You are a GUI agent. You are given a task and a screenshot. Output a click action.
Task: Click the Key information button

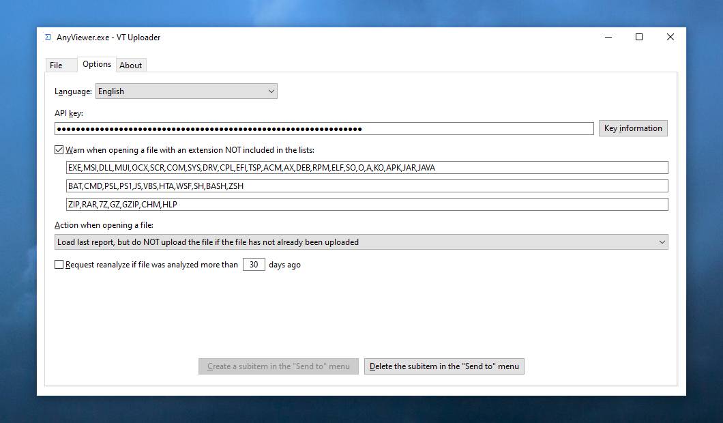[633, 128]
